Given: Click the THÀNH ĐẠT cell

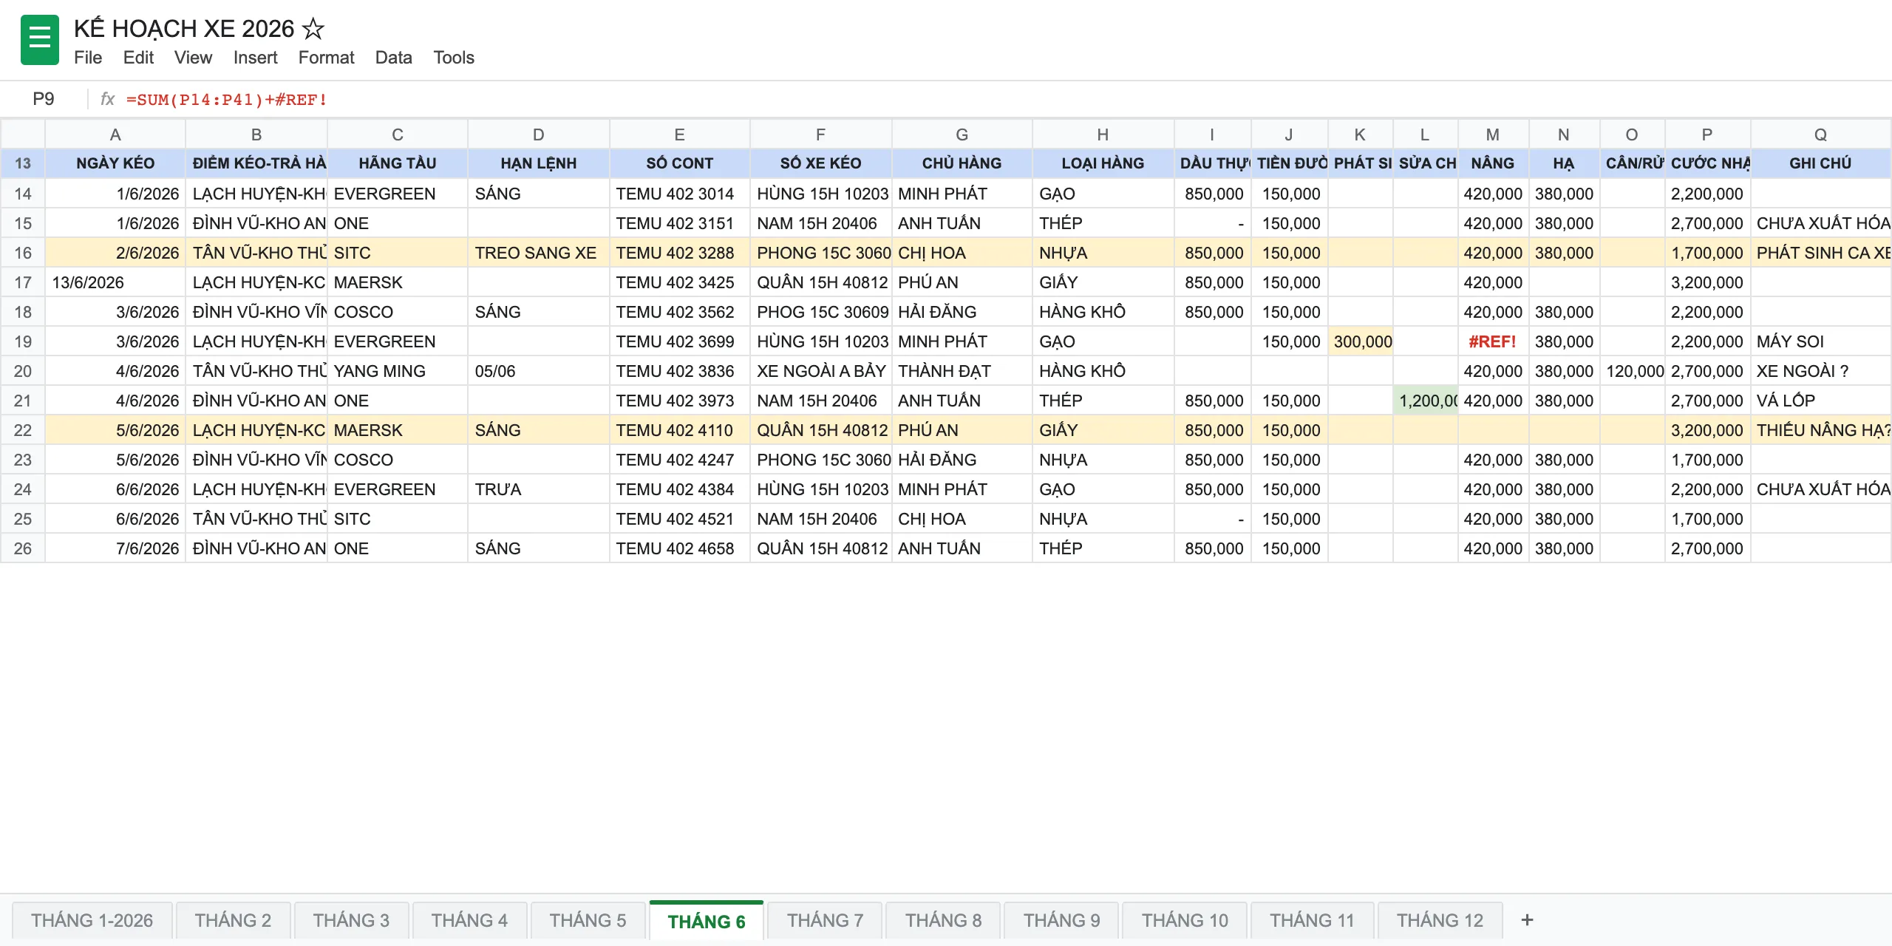Looking at the screenshot, I should (962, 371).
